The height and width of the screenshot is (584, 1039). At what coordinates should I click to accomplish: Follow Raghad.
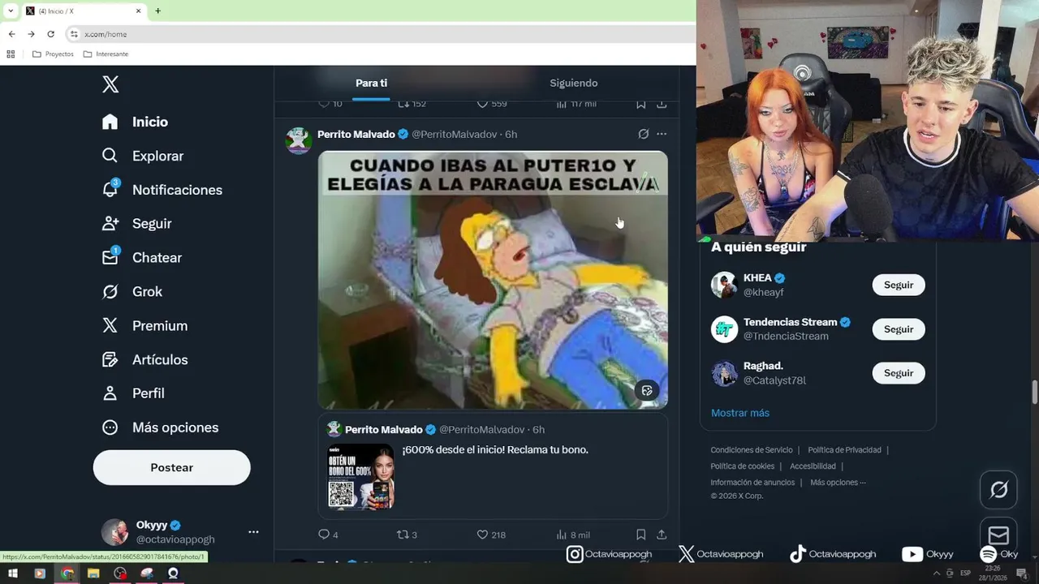(x=899, y=373)
